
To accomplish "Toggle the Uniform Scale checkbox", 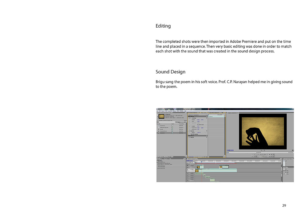I will 198,125.
